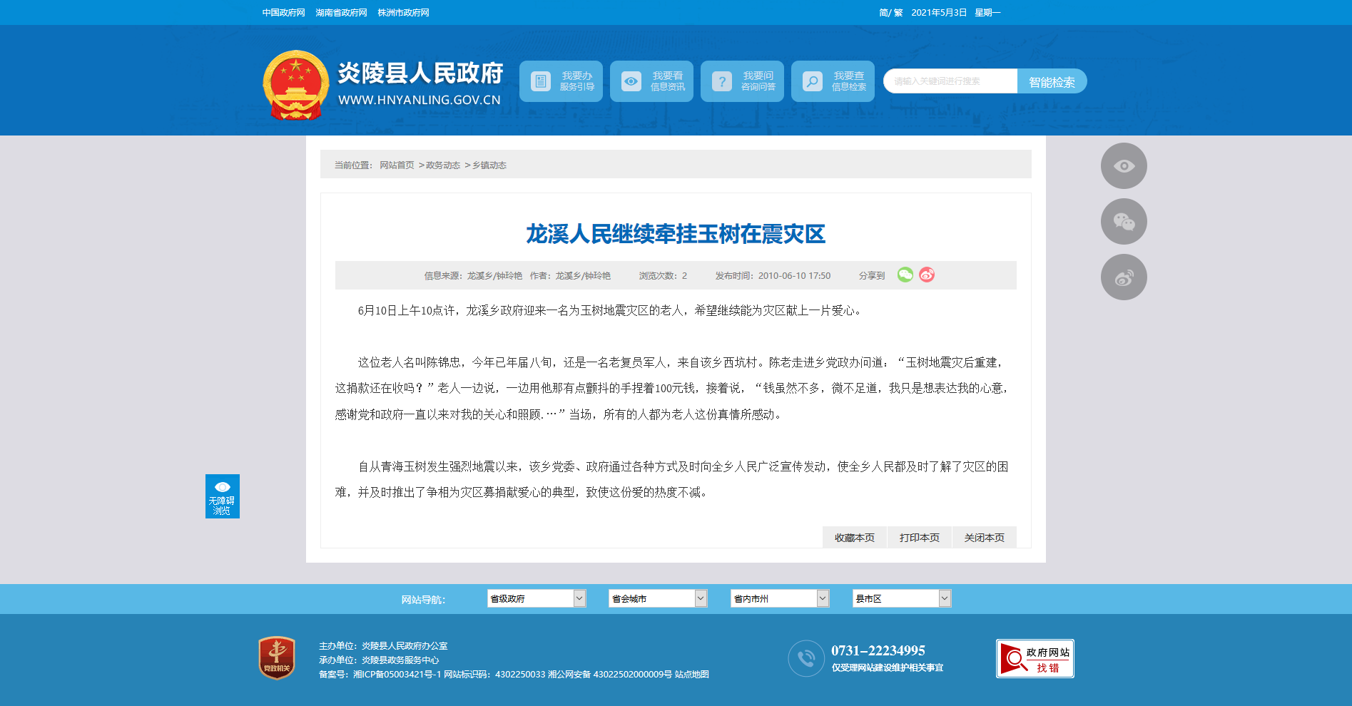
Task: Click 主办单位: 炎陵县人民政府办公室 text
Action: point(383,646)
